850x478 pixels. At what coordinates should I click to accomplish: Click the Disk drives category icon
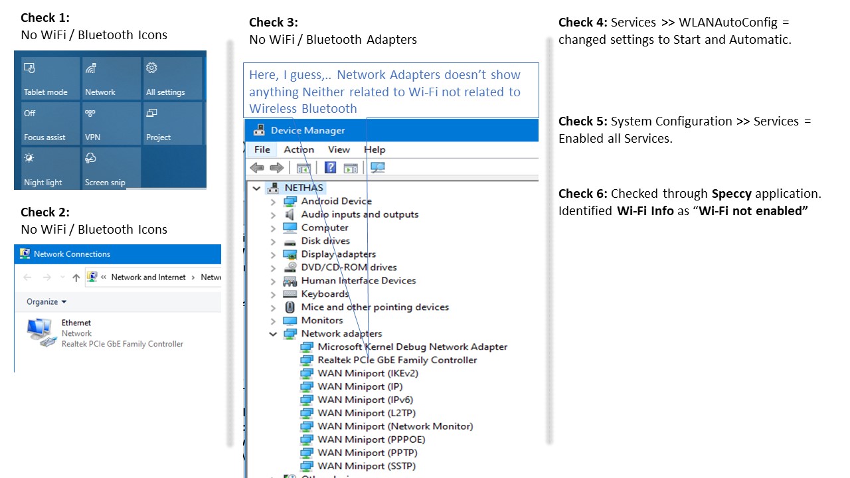click(290, 241)
